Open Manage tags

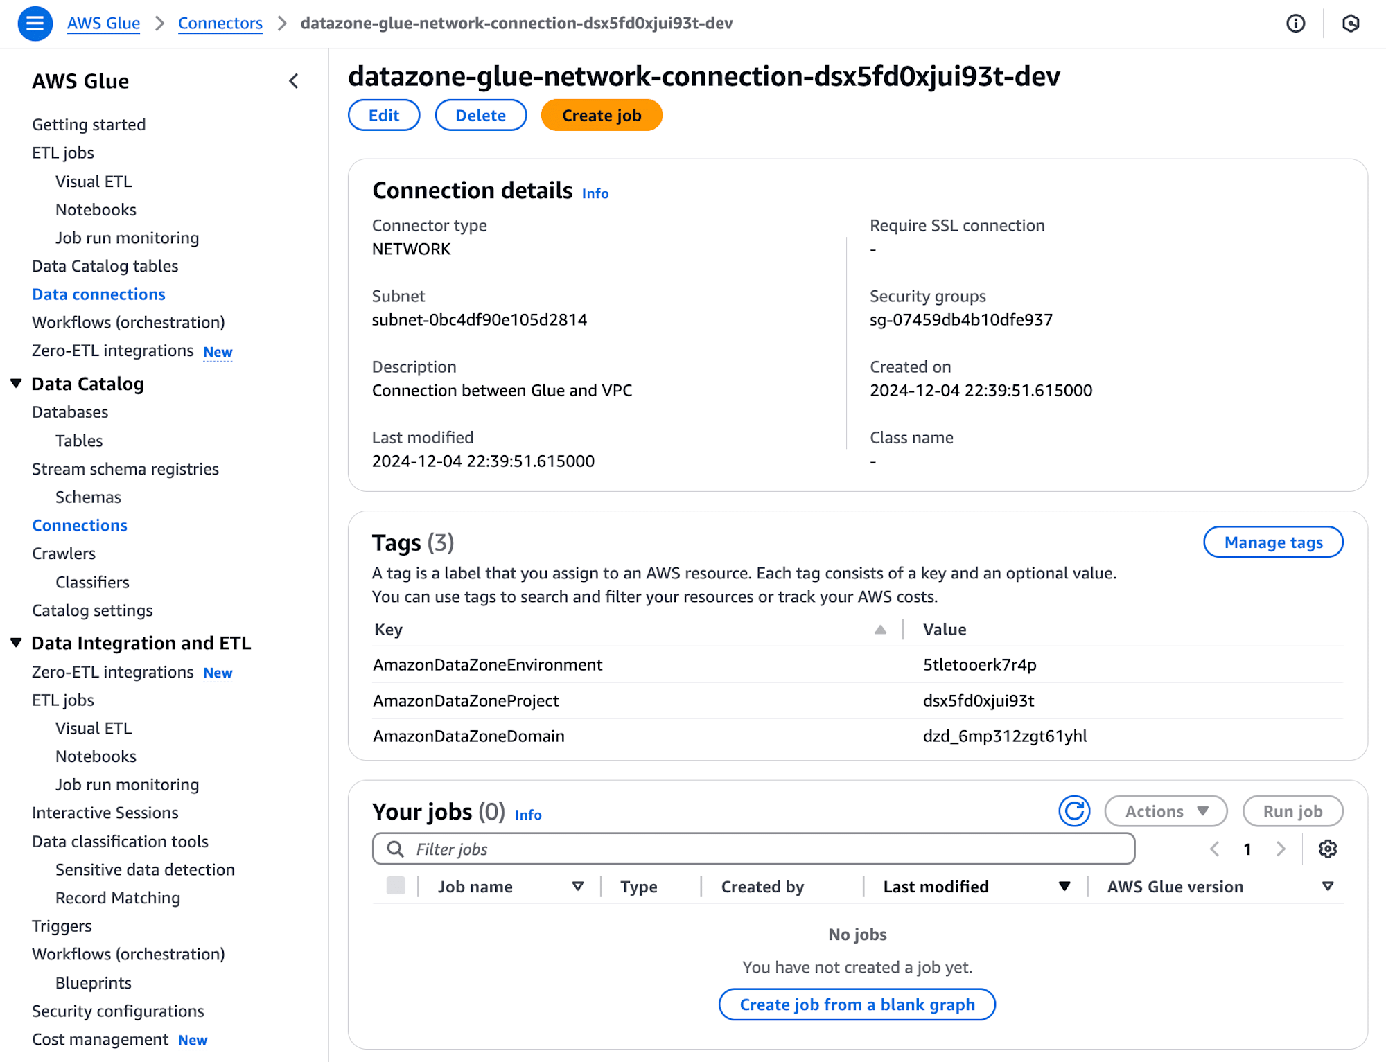[x=1273, y=542]
